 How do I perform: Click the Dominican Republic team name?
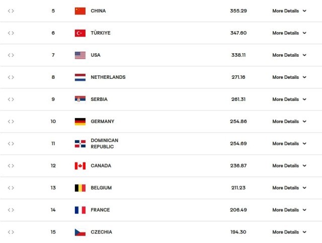[x=104, y=144]
